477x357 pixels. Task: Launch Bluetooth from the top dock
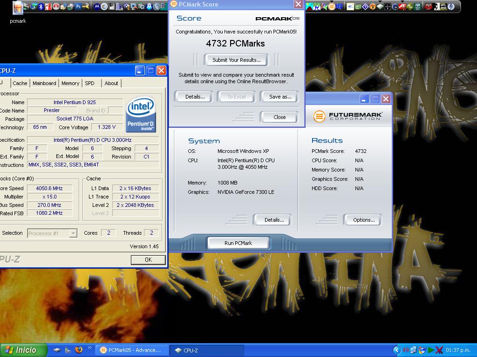[x=41, y=7]
